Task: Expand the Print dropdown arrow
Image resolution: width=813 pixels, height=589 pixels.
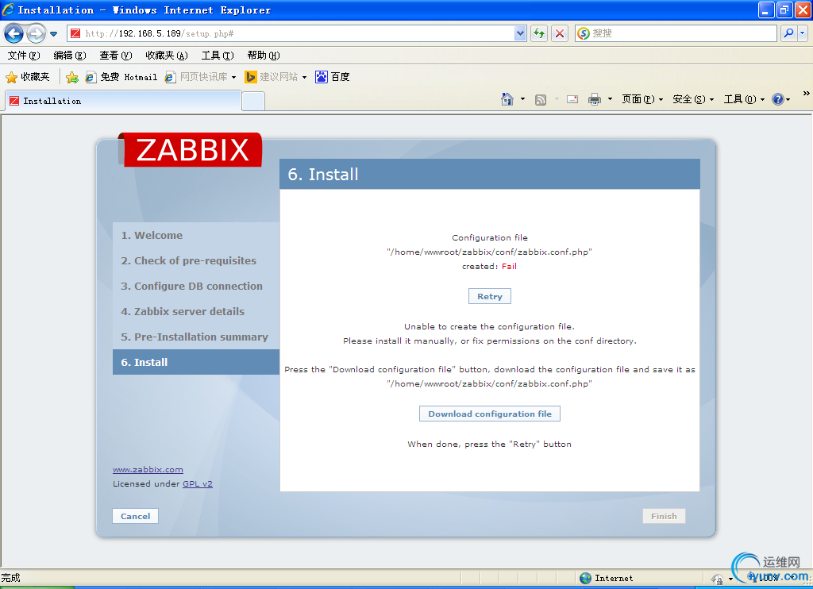Action: [x=610, y=99]
